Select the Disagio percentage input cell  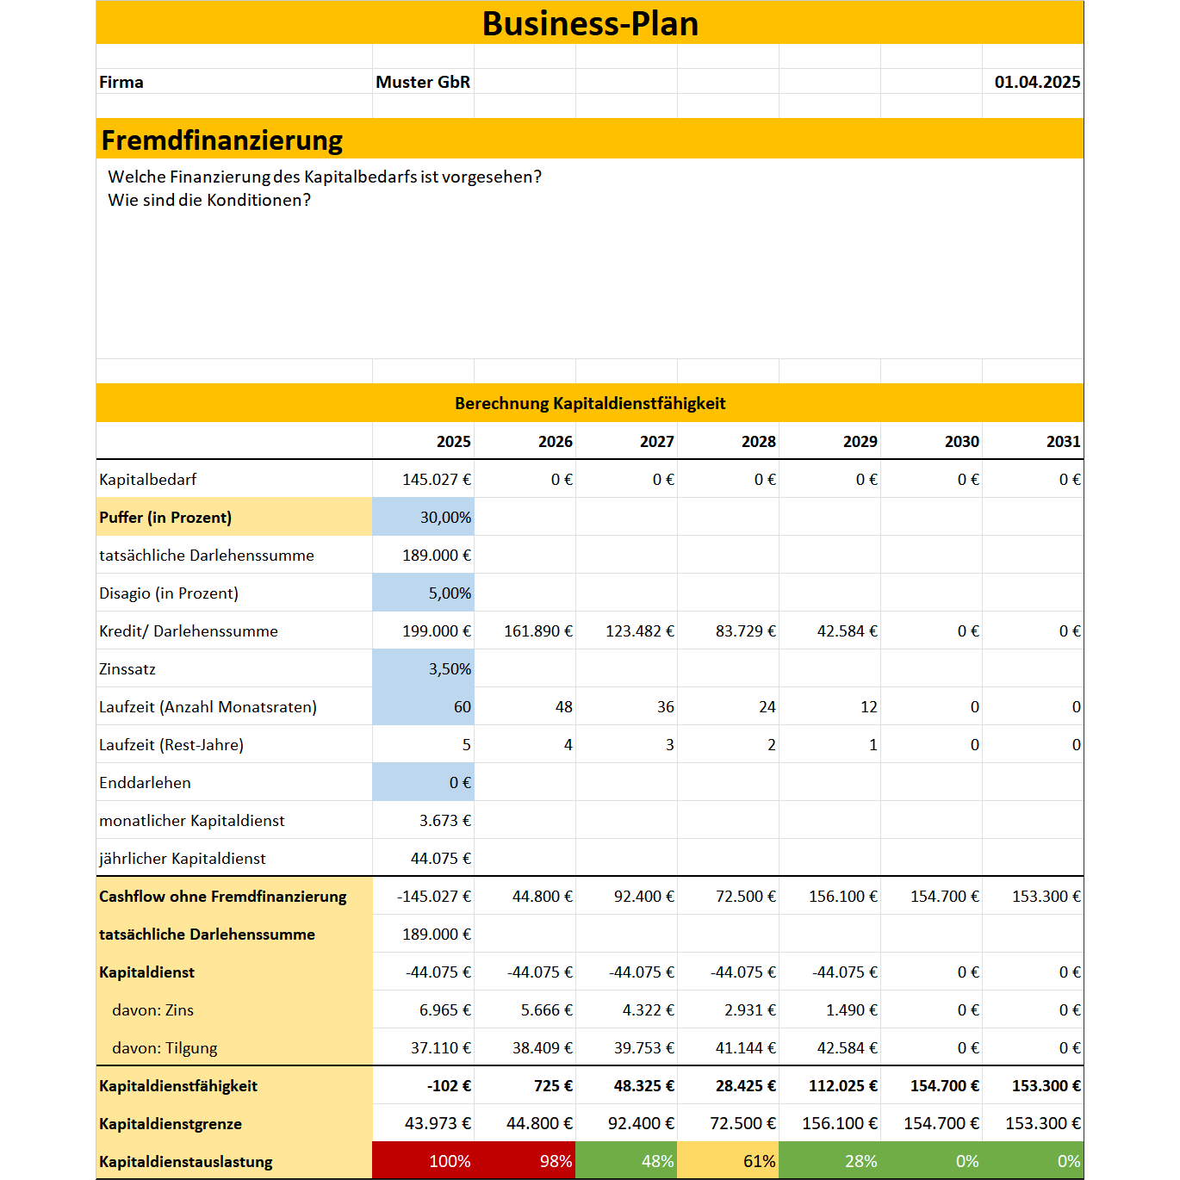(x=422, y=593)
